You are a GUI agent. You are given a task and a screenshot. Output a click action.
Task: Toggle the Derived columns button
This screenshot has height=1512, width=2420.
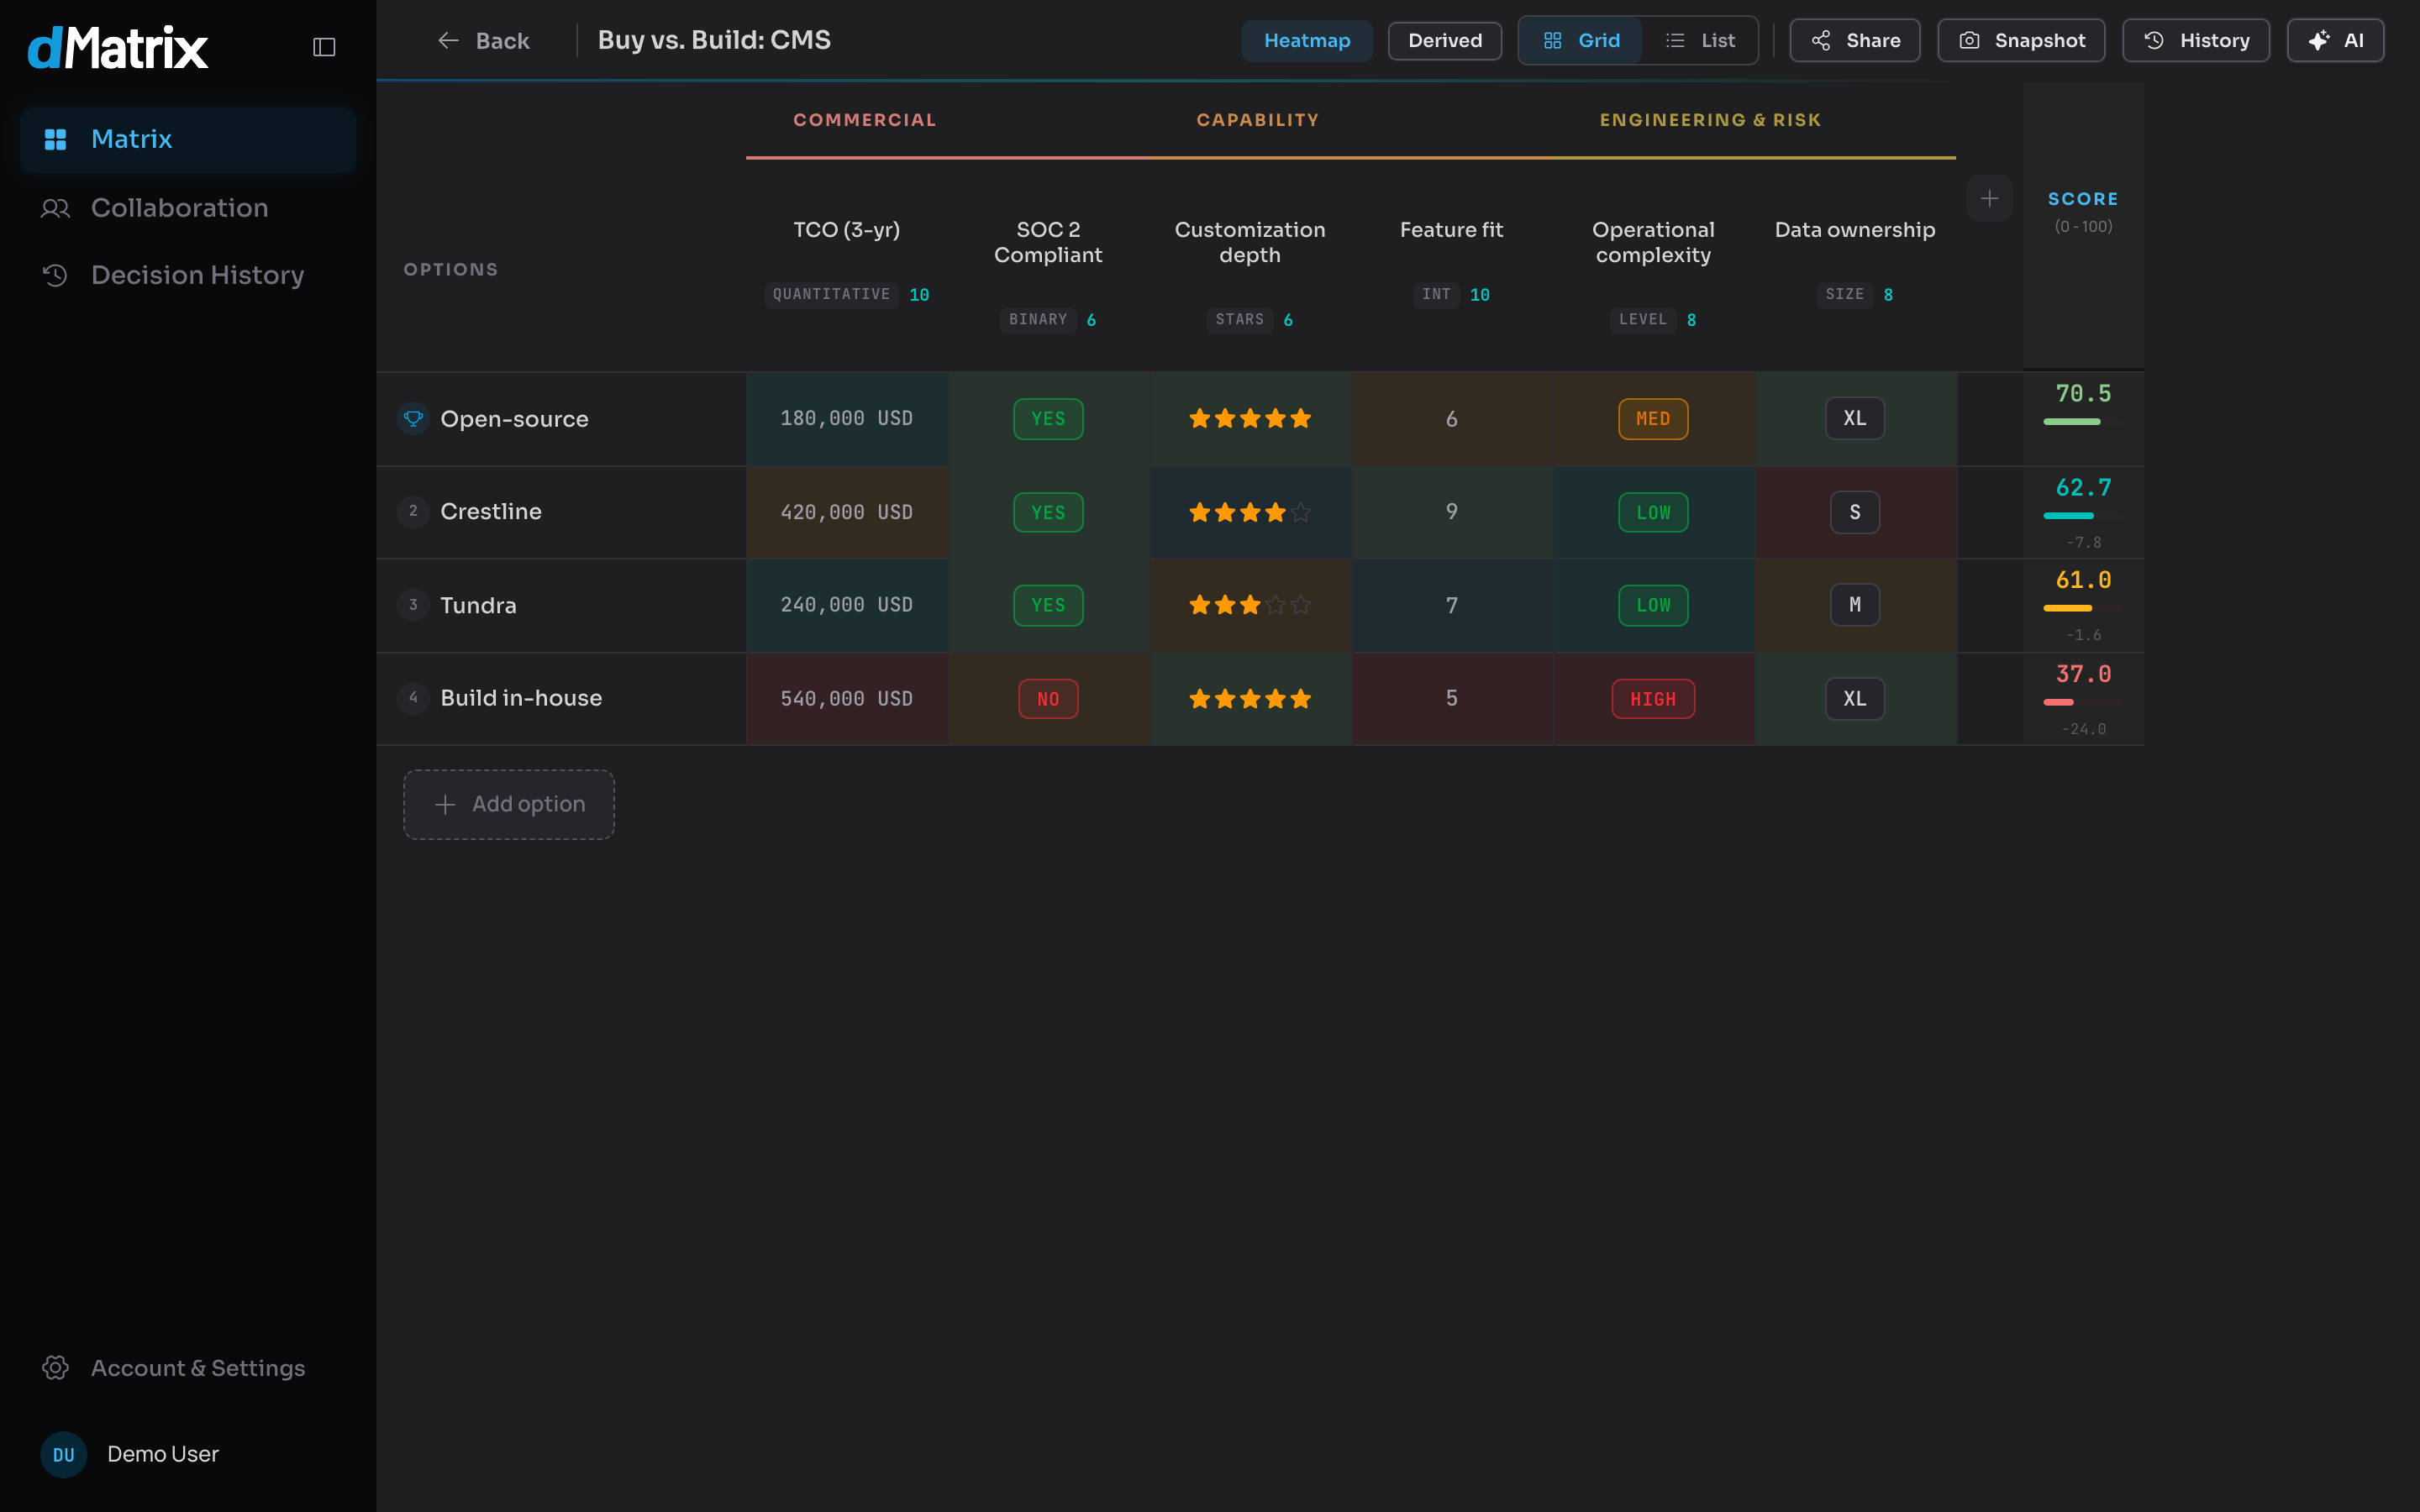coord(1444,41)
